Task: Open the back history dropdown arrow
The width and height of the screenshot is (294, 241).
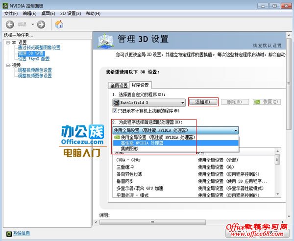Action: (x=33, y=24)
